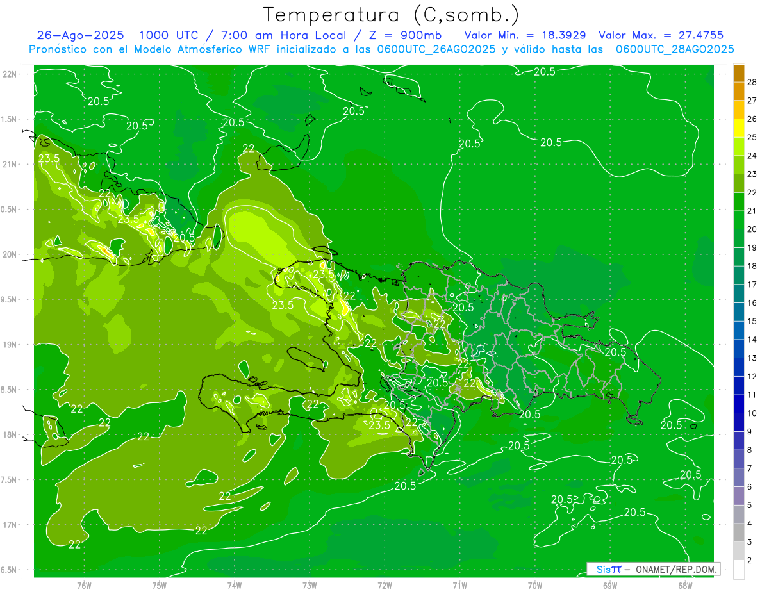This screenshot has width=769, height=594.
Task: Click the colorbar label 28
Action: click(x=752, y=82)
